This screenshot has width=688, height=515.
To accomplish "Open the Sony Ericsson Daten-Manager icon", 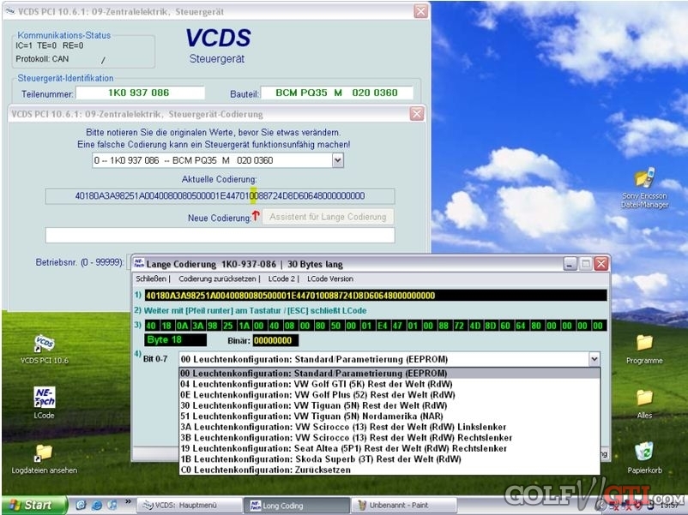I will coord(644,179).
